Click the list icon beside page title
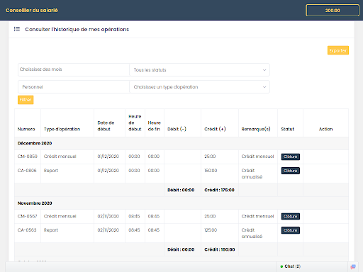Viewport: 363px width, 272px height. 17,29
